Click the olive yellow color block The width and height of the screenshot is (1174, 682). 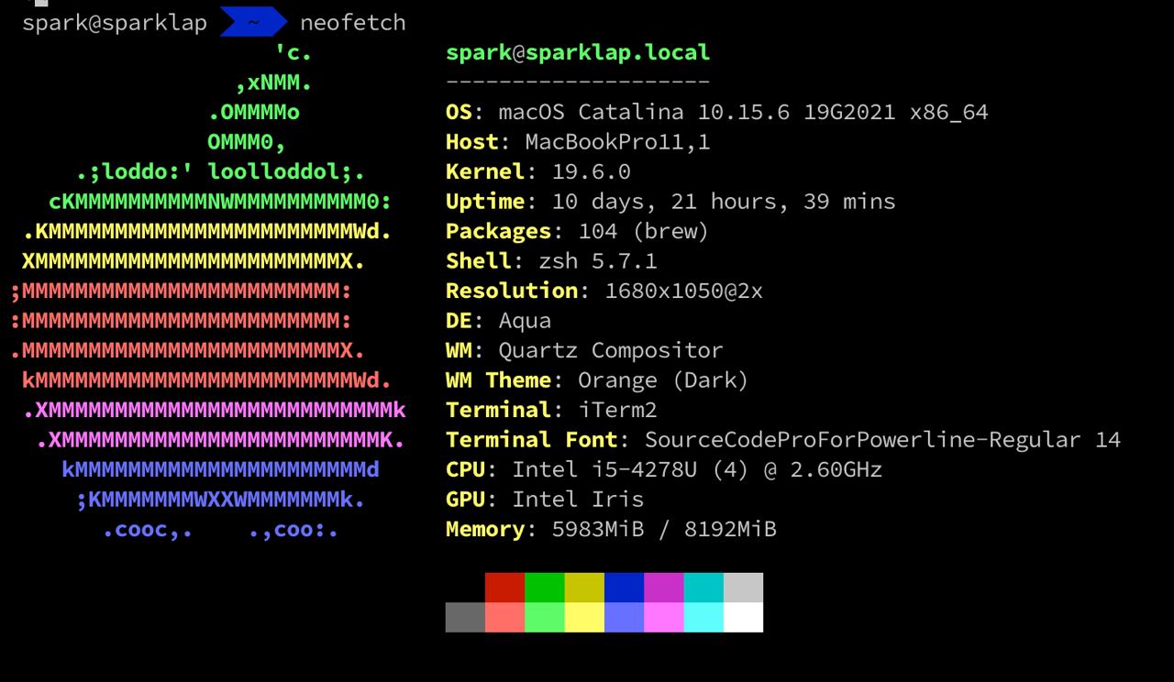[x=584, y=588]
